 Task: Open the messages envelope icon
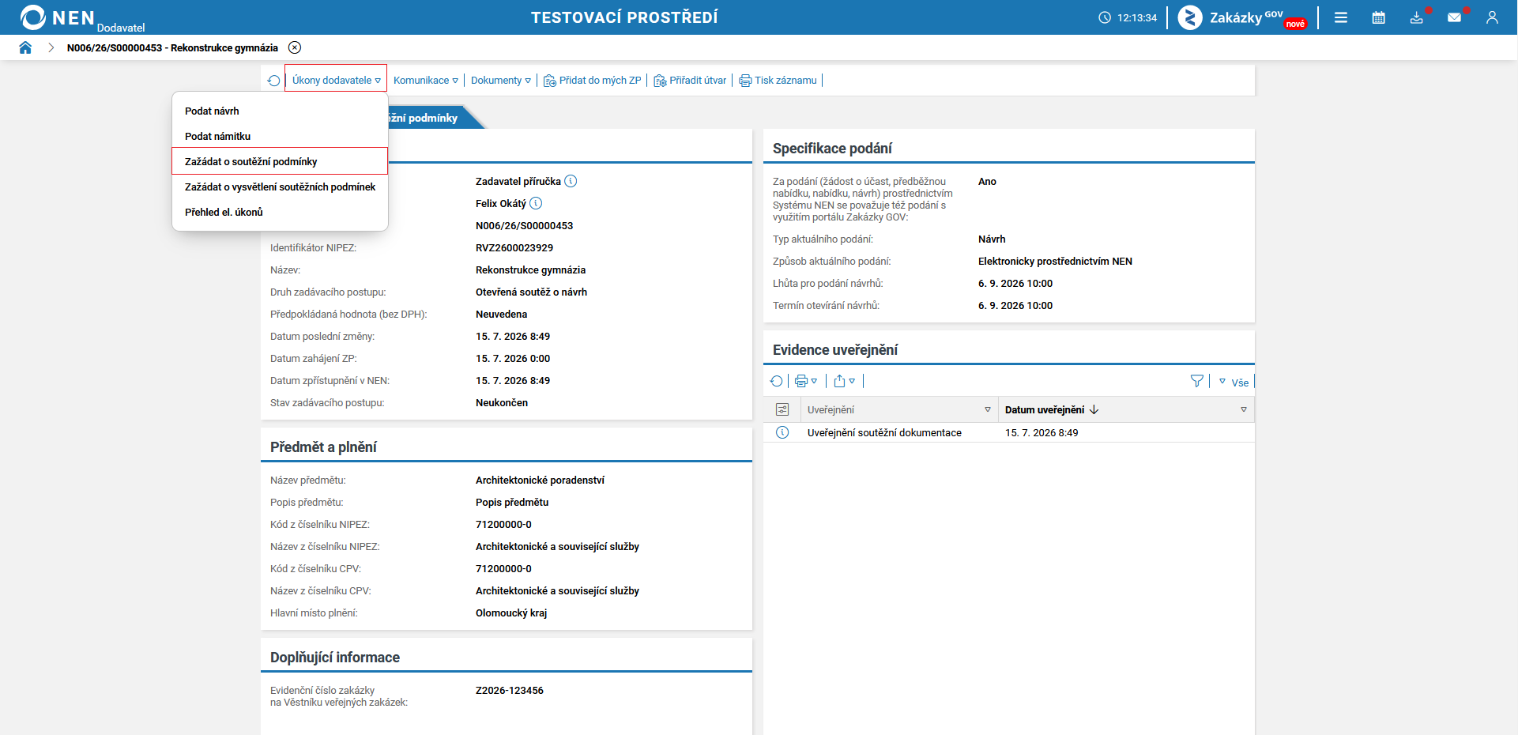point(1455,17)
